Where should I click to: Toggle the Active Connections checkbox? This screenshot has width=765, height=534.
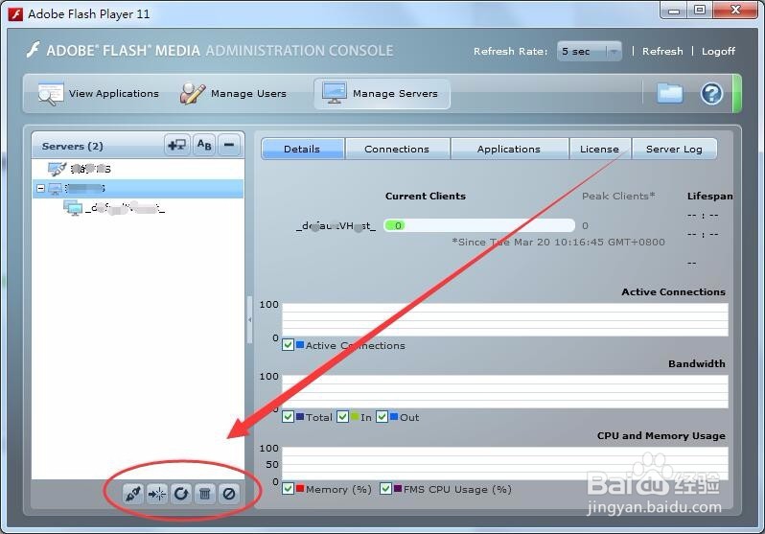pyautogui.click(x=288, y=345)
